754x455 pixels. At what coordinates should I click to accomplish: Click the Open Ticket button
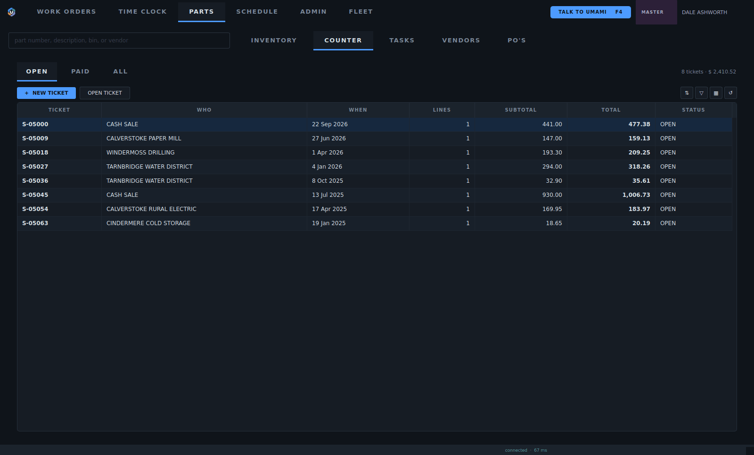(x=105, y=93)
